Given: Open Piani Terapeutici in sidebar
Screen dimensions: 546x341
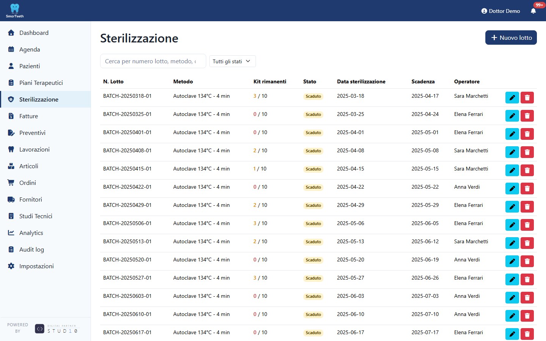Looking at the screenshot, I should [45, 83].
